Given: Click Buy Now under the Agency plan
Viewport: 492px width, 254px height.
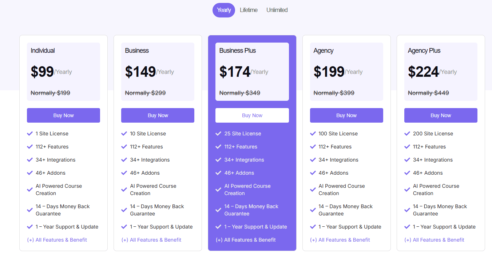Looking at the screenshot, I should 346,115.
